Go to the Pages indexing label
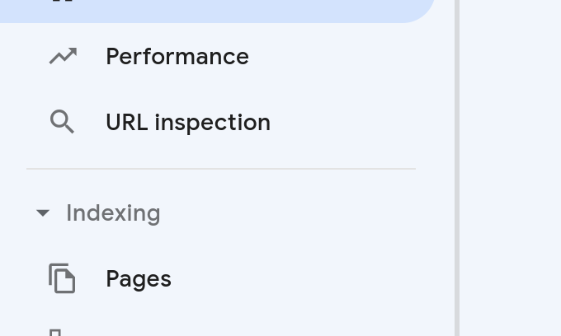 (x=139, y=278)
